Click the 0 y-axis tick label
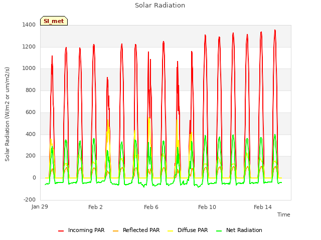Screen dimensions: 321x240 tap(34, 178)
